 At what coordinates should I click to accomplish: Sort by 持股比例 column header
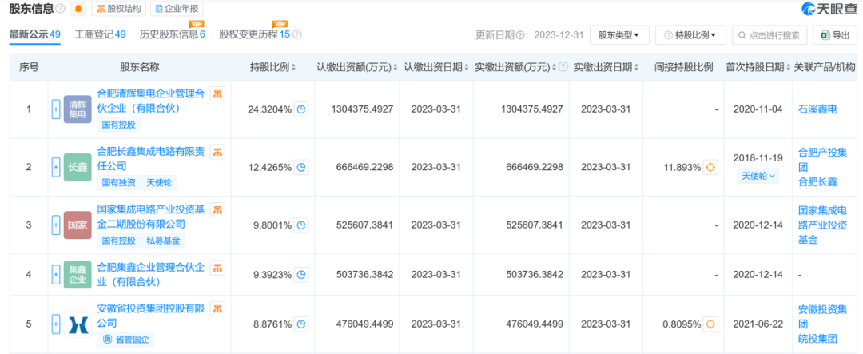274,67
